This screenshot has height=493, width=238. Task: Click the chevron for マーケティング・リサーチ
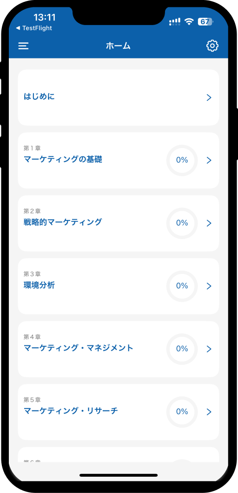[x=209, y=412]
